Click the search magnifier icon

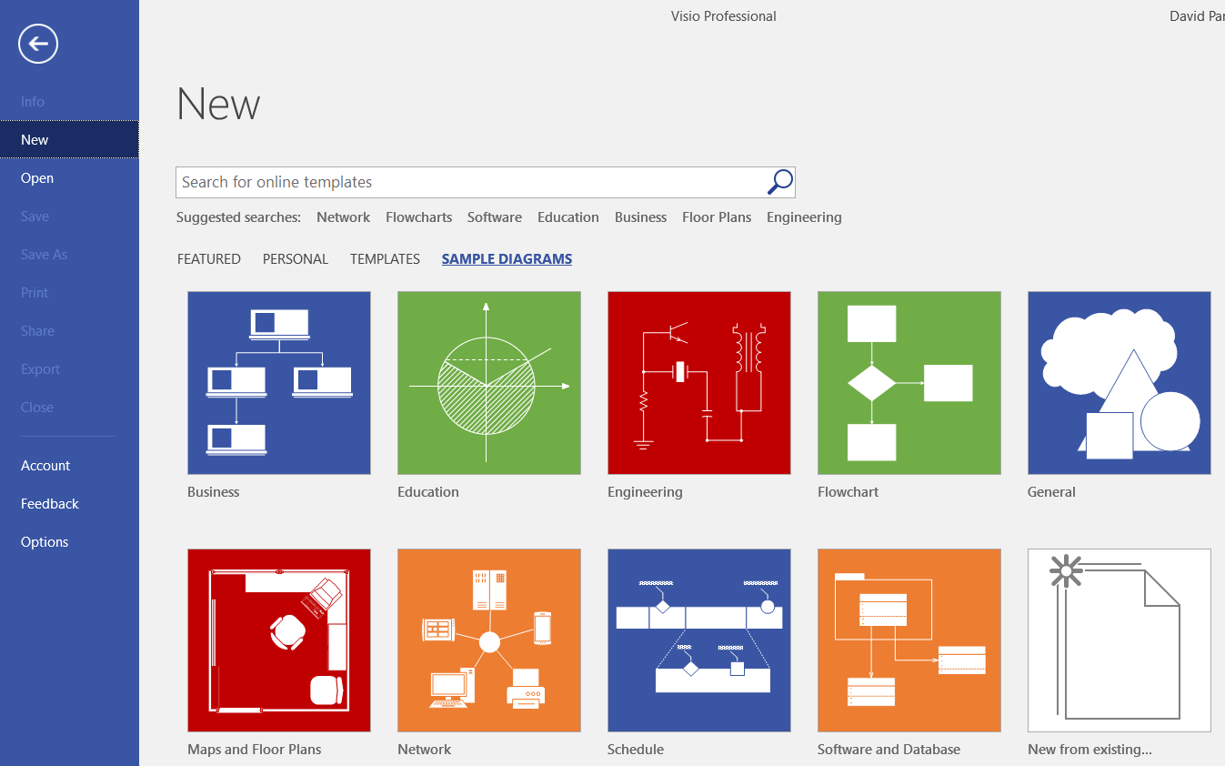(780, 182)
